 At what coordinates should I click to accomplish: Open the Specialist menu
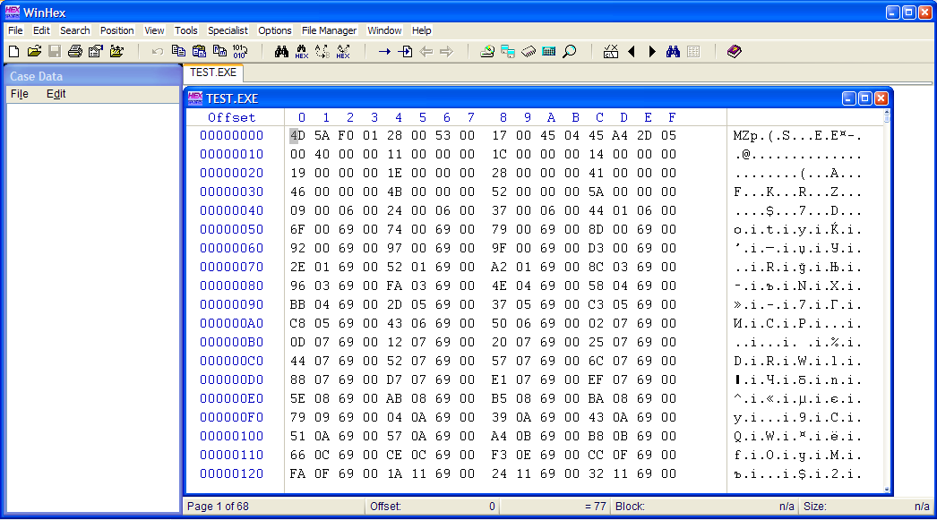coord(228,30)
